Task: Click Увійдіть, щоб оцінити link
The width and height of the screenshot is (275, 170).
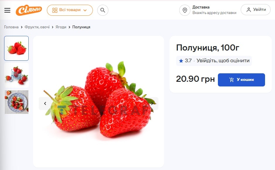Action: coord(223,61)
